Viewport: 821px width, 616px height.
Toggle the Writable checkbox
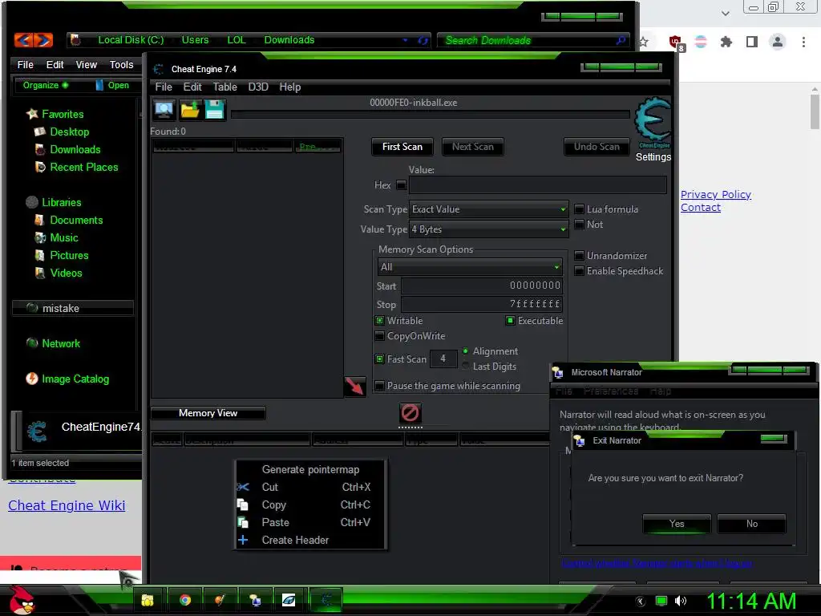click(379, 321)
